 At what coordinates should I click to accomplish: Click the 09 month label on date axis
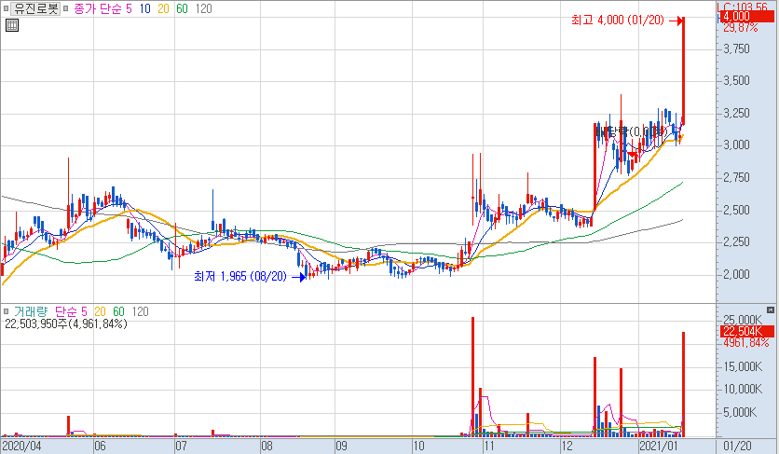[x=341, y=446]
